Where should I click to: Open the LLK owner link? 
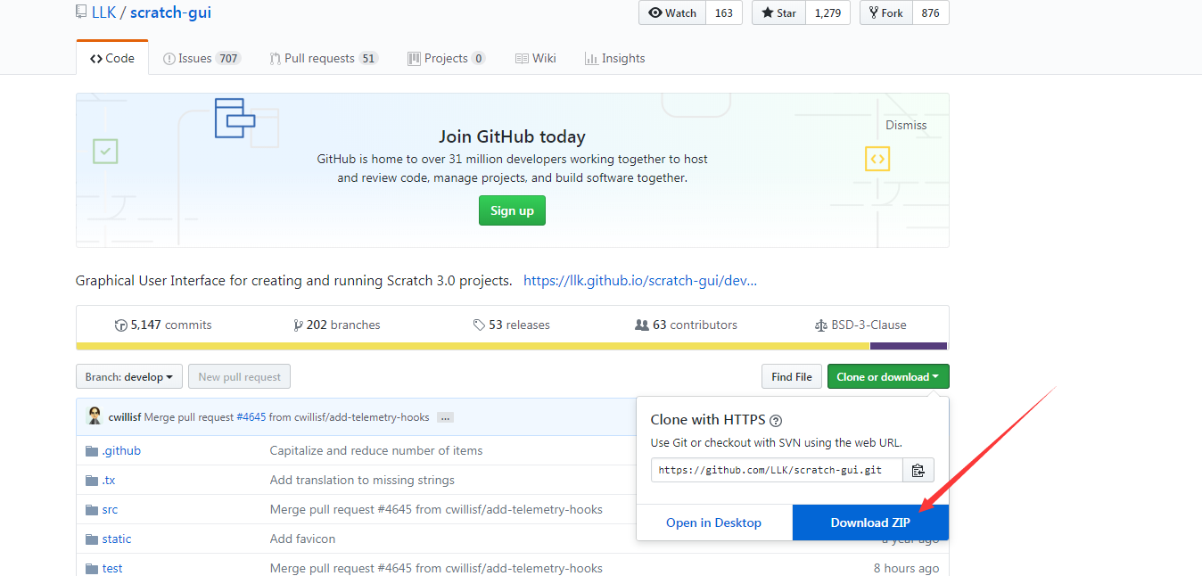(x=103, y=12)
